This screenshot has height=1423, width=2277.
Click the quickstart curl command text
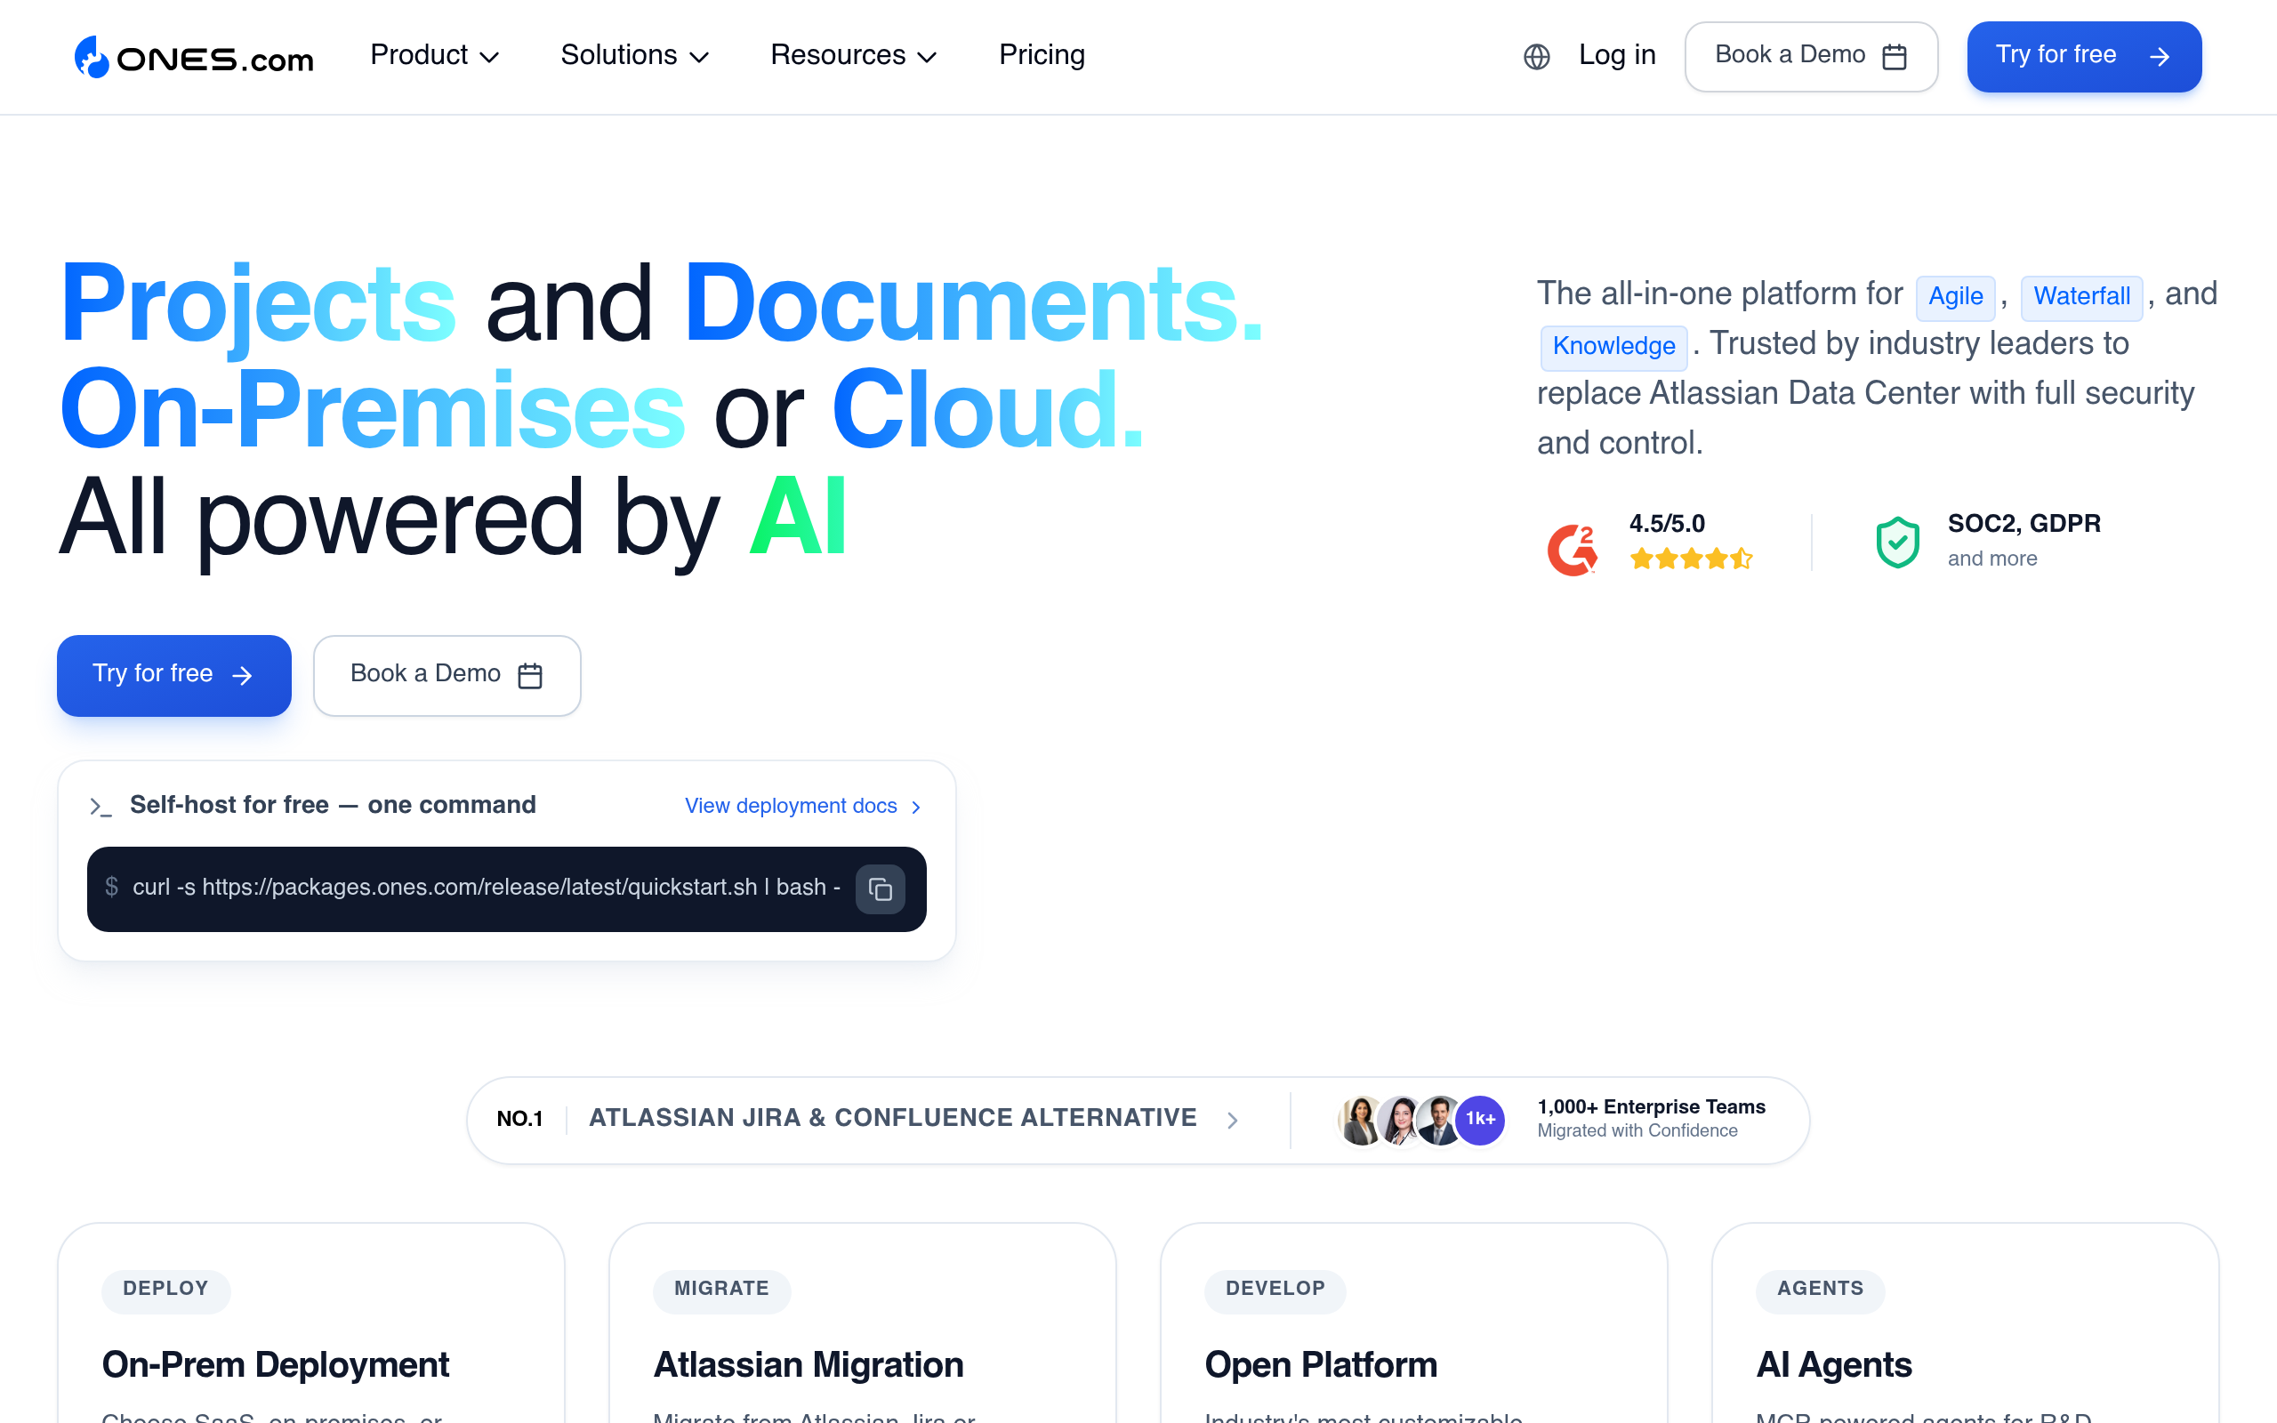point(486,888)
